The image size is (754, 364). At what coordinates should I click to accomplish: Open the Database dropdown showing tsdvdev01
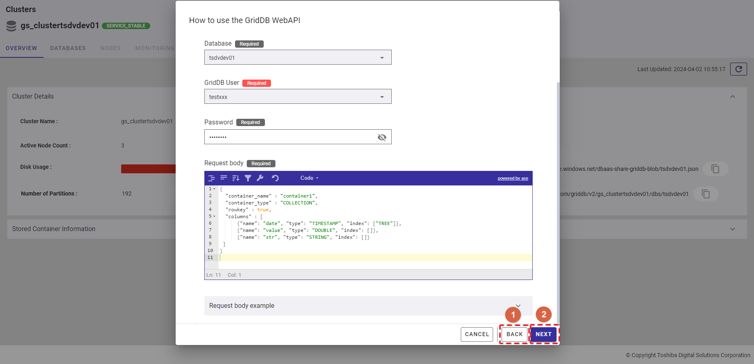(298, 57)
